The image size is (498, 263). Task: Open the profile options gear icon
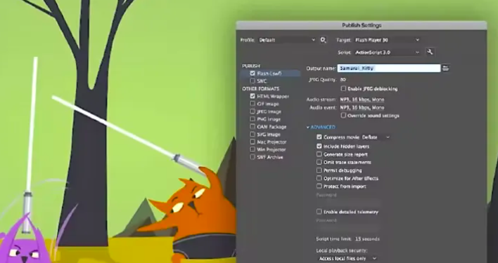tap(323, 40)
